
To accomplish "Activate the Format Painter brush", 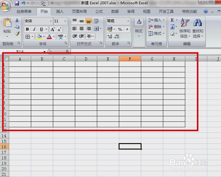I will click(17, 34).
